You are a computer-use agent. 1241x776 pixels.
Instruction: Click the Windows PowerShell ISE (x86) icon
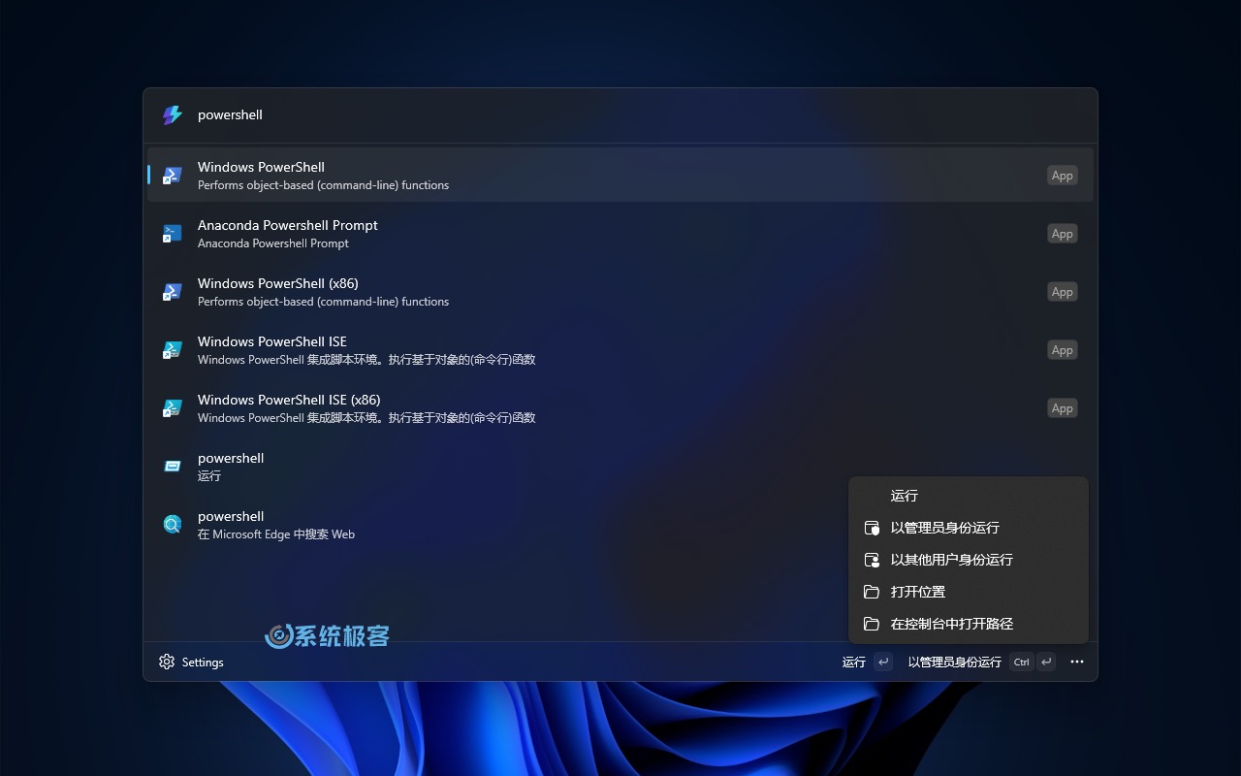[x=172, y=408]
